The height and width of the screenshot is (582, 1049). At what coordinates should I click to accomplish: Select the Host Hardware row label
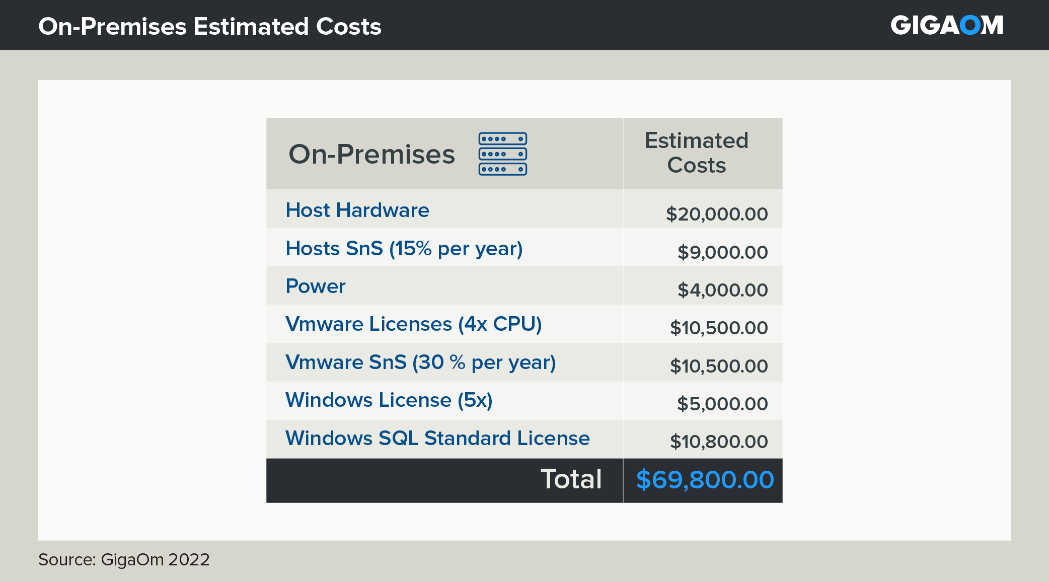click(x=357, y=210)
